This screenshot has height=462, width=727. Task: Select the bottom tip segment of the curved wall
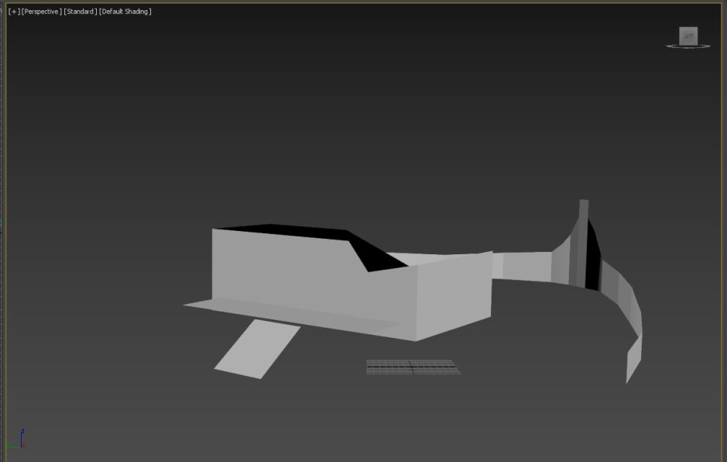[x=633, y=359]
